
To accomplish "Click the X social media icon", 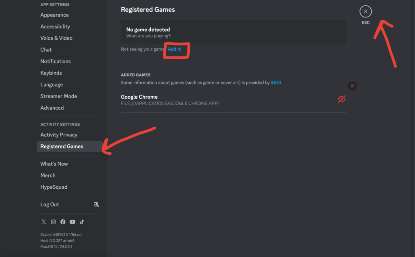I will click(x=43, y=222).
